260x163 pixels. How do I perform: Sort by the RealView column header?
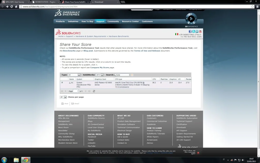(x=164, y=79)
